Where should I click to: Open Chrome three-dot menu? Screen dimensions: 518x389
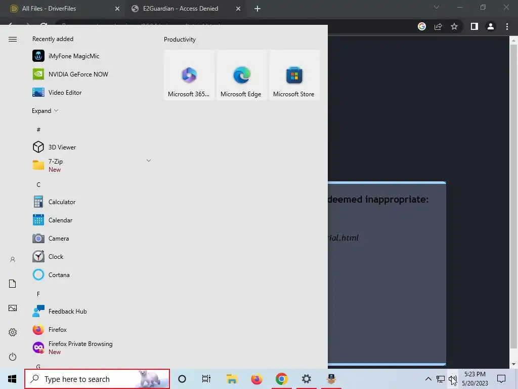(x=507, y=26)
